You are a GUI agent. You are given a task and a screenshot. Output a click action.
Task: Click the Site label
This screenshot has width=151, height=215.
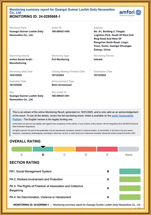click(12, 92)
